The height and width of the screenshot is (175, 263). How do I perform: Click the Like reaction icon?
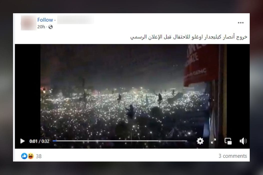pos(24,156)
